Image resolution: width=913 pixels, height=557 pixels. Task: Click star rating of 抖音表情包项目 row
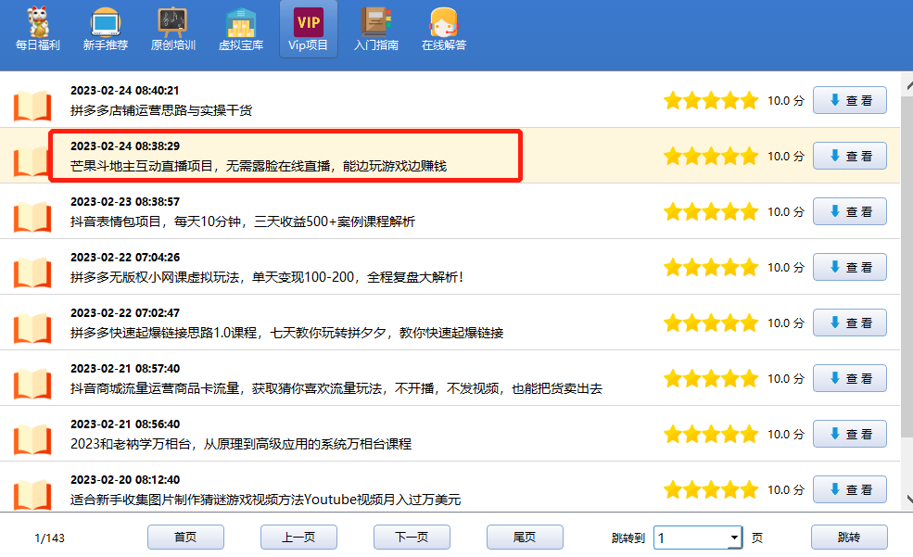tap(711, 211)
